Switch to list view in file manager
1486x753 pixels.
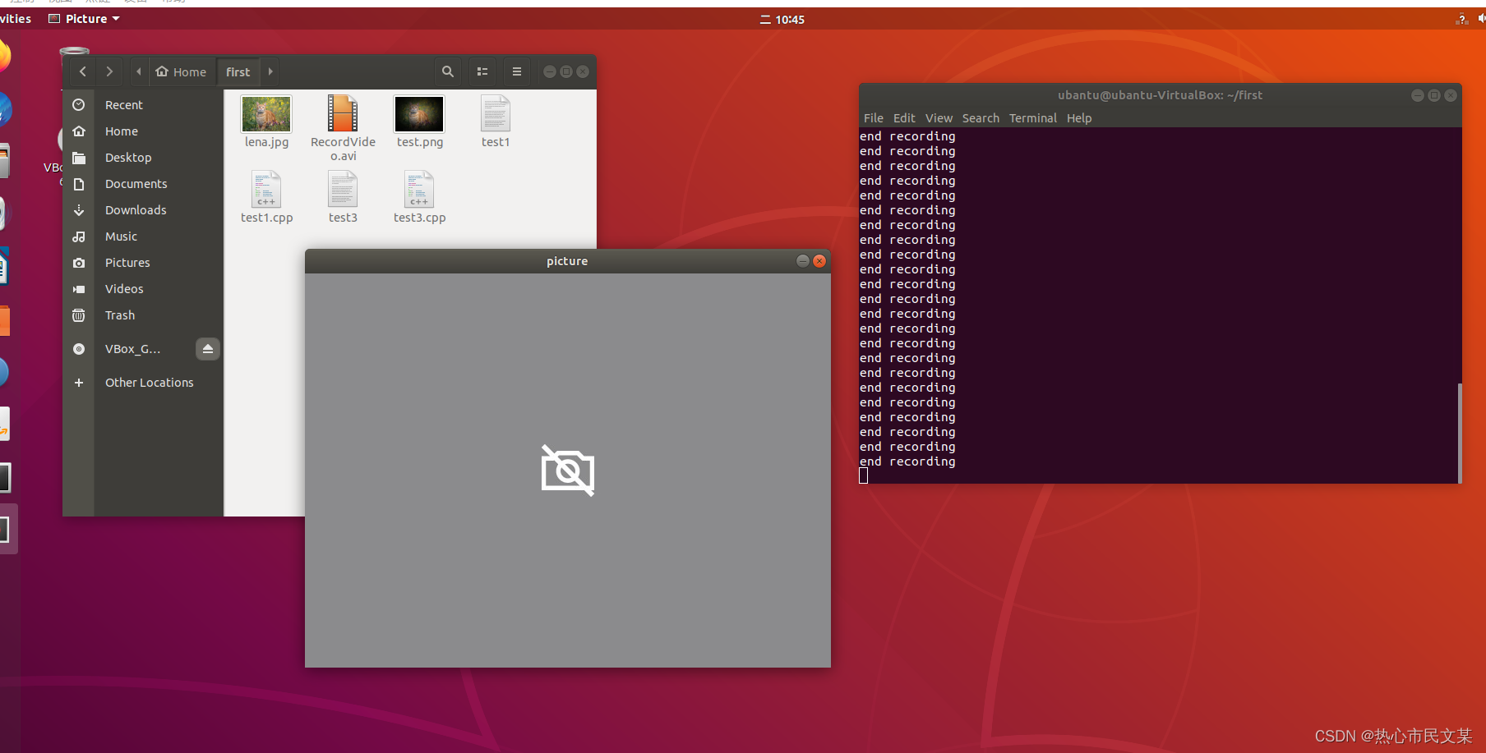pos(482,71)
